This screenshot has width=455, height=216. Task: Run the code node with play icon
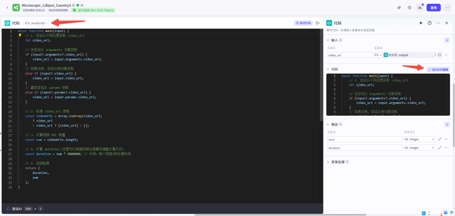coord(421,23)
